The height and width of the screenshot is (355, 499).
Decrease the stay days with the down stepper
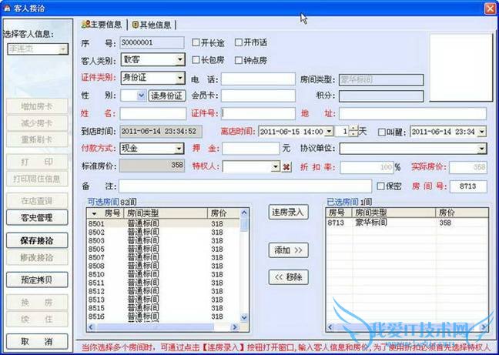(x=353, y=134)
